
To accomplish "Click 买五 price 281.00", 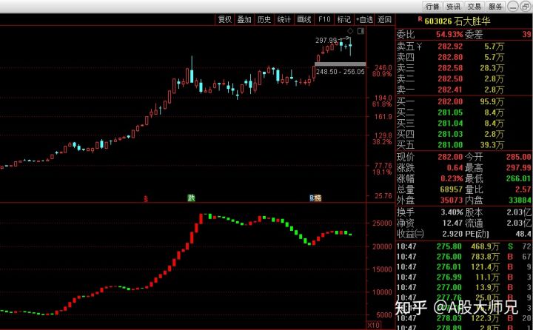I will pyautogui.click(x=450, y=145).
